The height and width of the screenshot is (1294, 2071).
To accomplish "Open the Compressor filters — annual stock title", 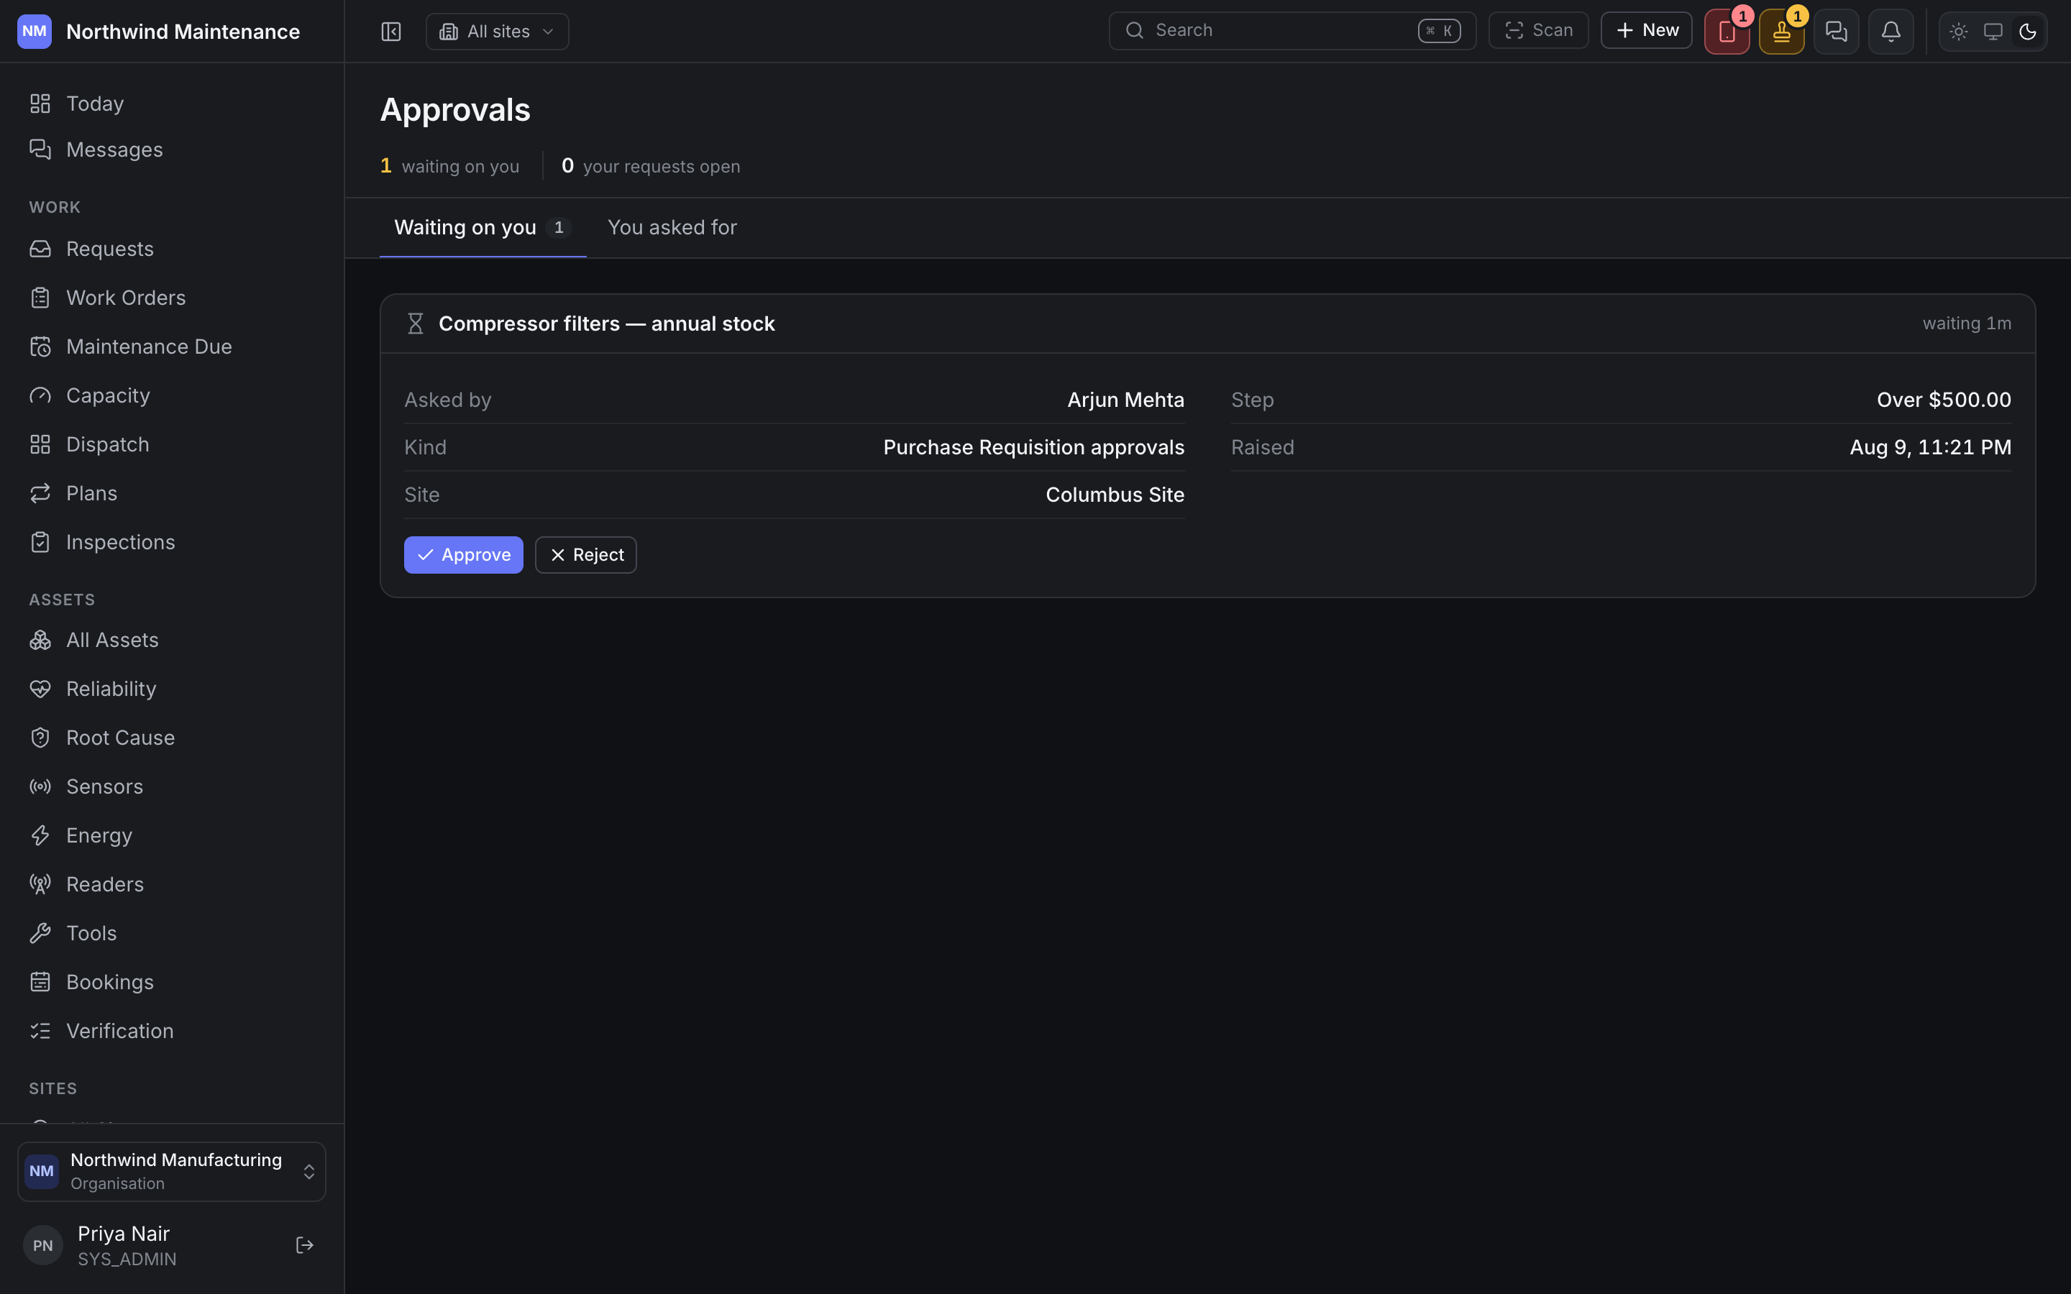I will pos(607,323).
